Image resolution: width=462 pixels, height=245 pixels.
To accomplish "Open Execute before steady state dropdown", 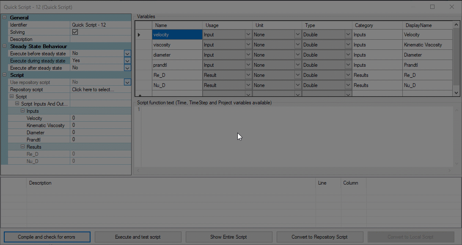I will coord(127,54).
